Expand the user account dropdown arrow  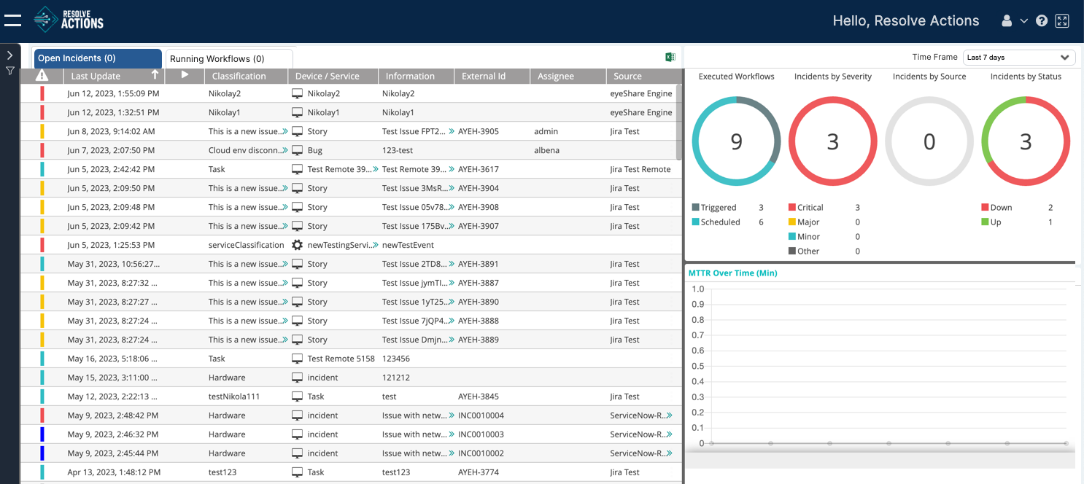tap(1024, 21)
